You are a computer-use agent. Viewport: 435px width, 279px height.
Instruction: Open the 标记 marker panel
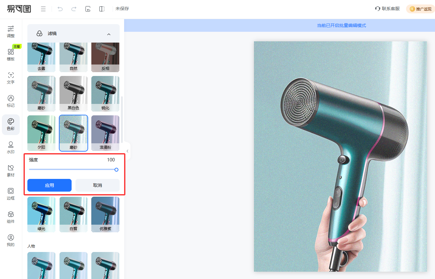coord(11,101)
